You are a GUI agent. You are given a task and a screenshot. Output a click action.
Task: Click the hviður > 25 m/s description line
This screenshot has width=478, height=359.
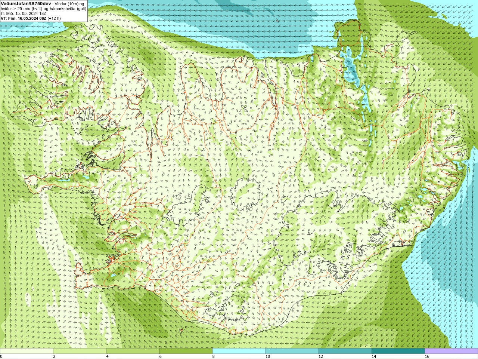click(x=43, y=9)
